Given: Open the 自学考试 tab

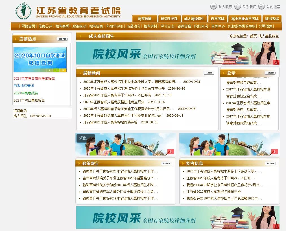Looking at the screenshot, I should pyautogui.click(x=218, y=19).
